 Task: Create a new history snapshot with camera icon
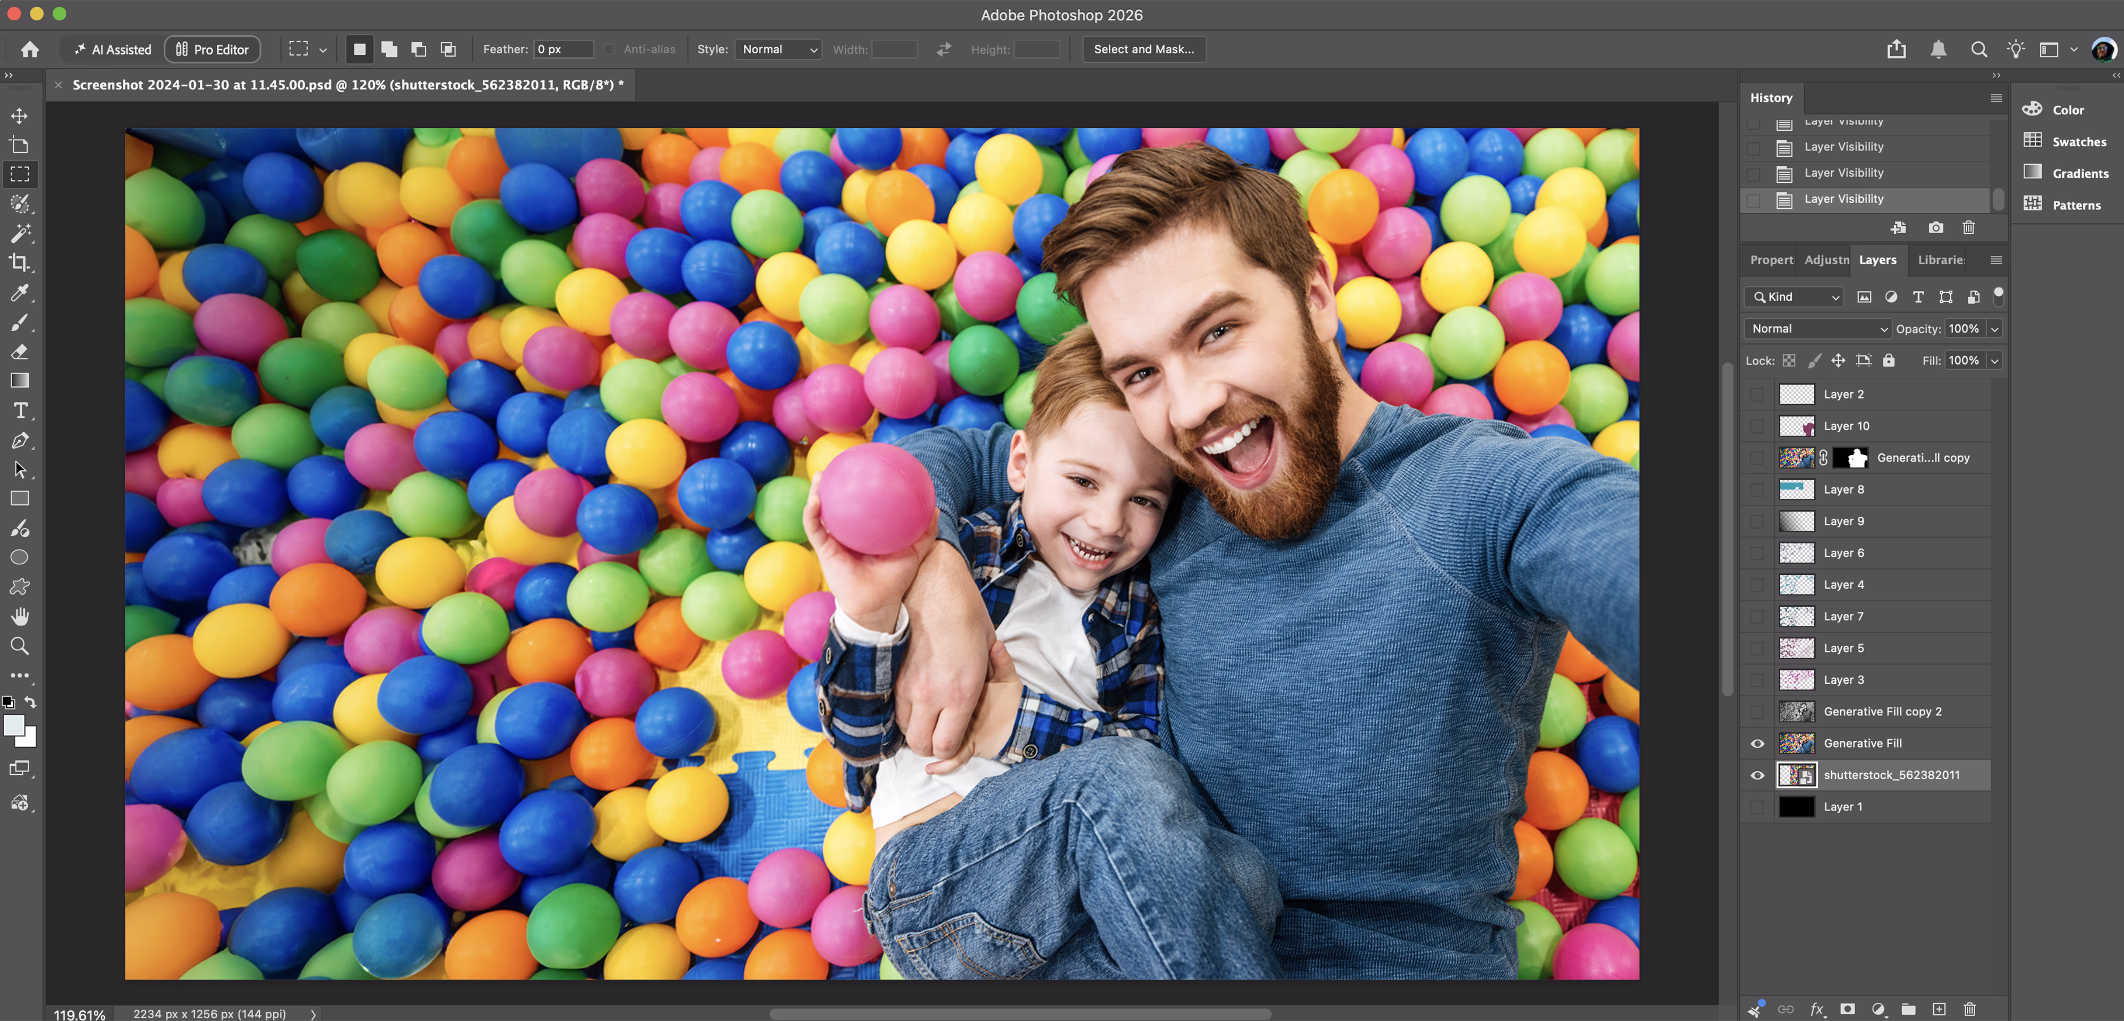click(1936, 228)
